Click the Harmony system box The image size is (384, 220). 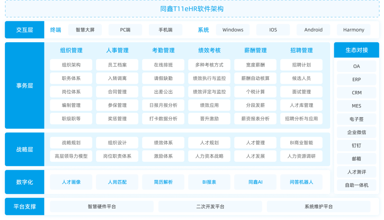pos(354,30)
